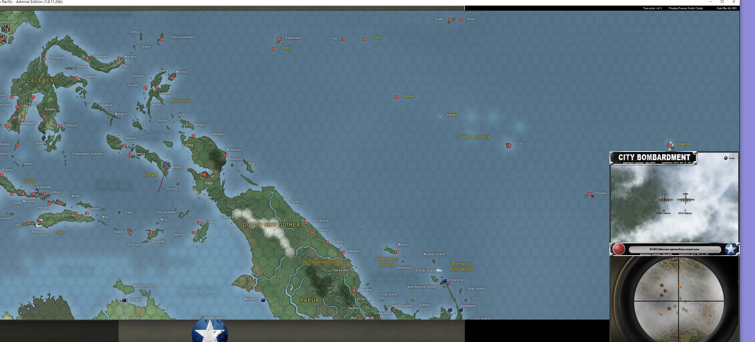Viewport: 755px width, 342px height.
Task: Select the Japanese base icon at Sorong
Action: (x=193, y=136)
